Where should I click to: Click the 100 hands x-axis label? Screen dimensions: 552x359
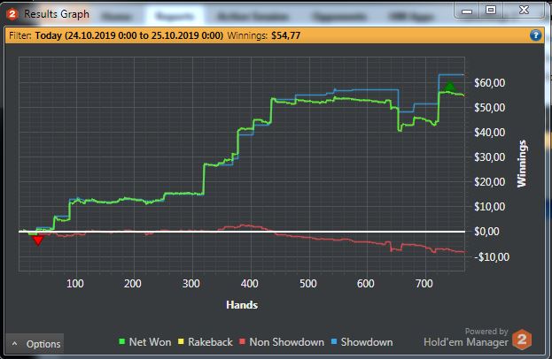click(75, 284)
